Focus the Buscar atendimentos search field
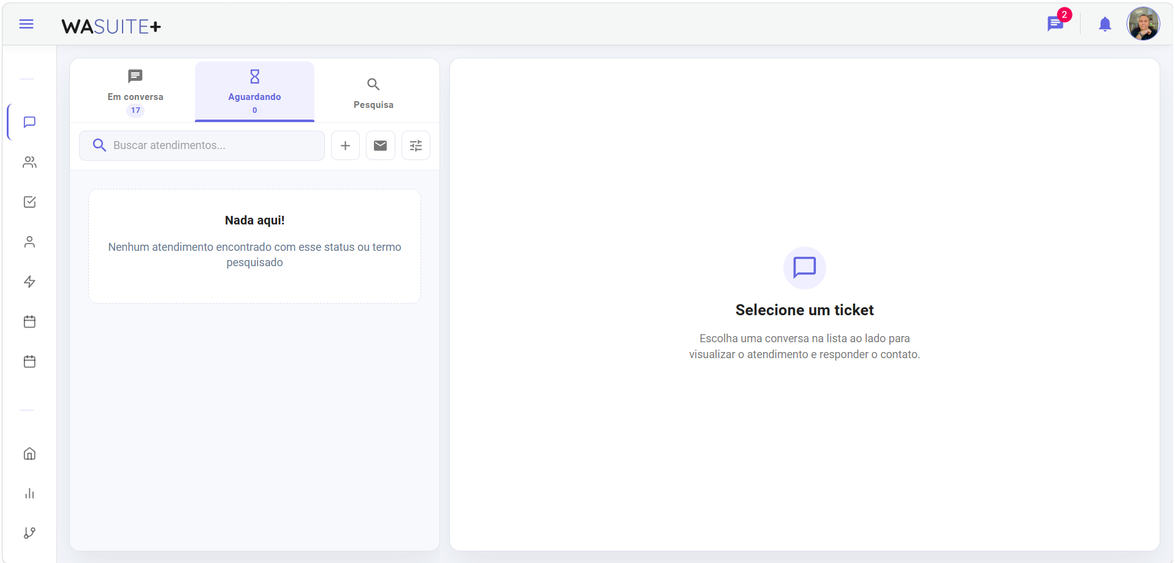This screenshot has width=1175, height=563. [202, 145]
